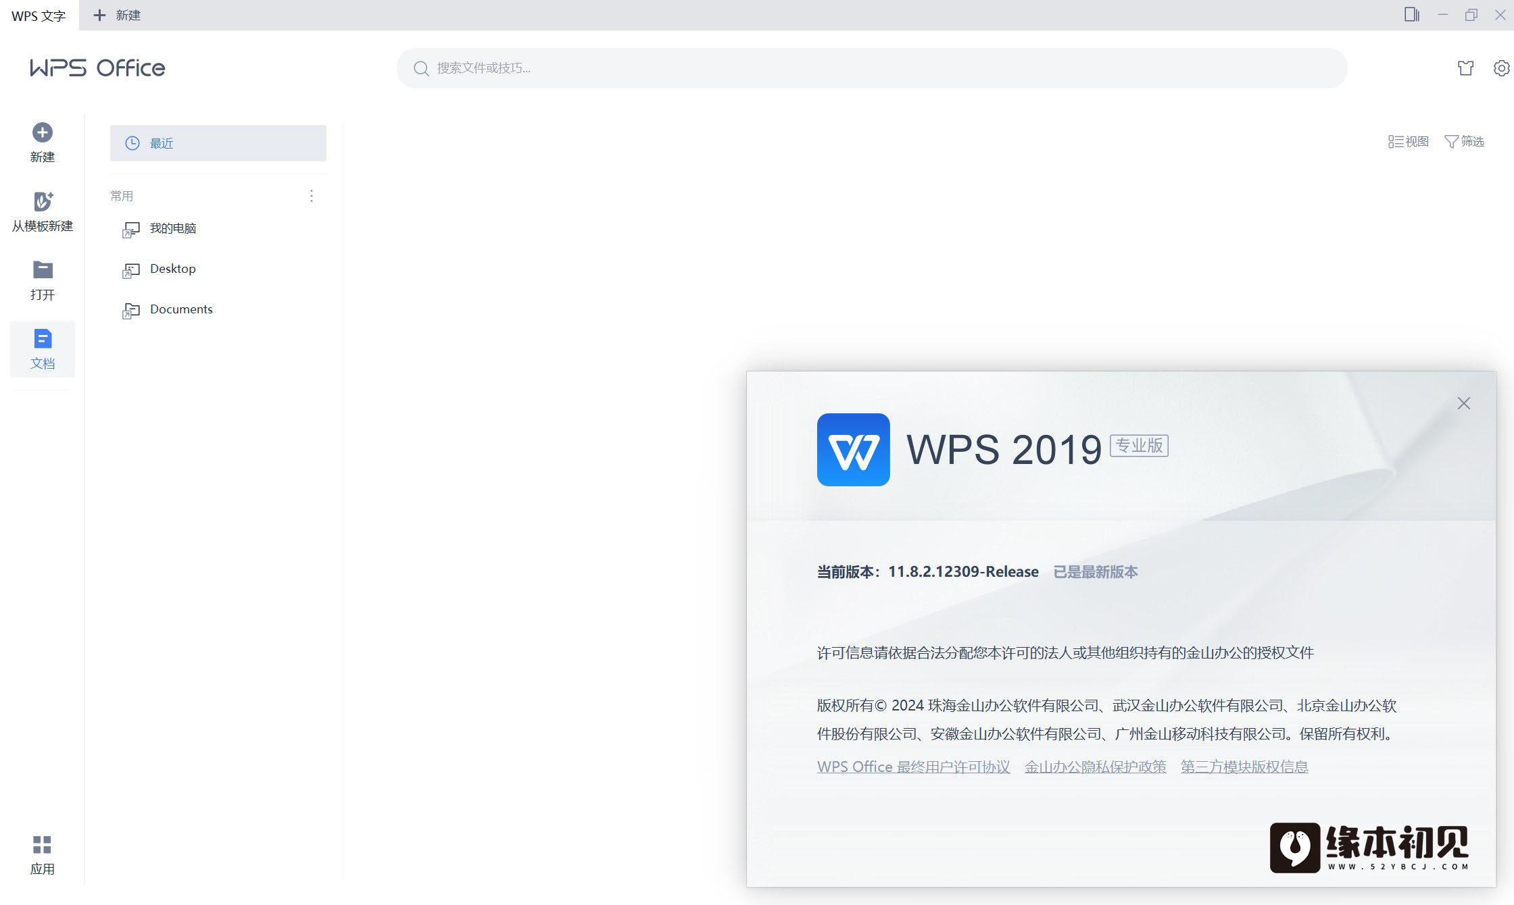Close the WPS 2019 about dialog
Screen dimensions: 1514x905
1464,403
